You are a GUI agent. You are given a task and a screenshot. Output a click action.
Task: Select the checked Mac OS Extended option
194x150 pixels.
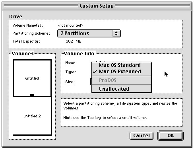coord(122,72)
